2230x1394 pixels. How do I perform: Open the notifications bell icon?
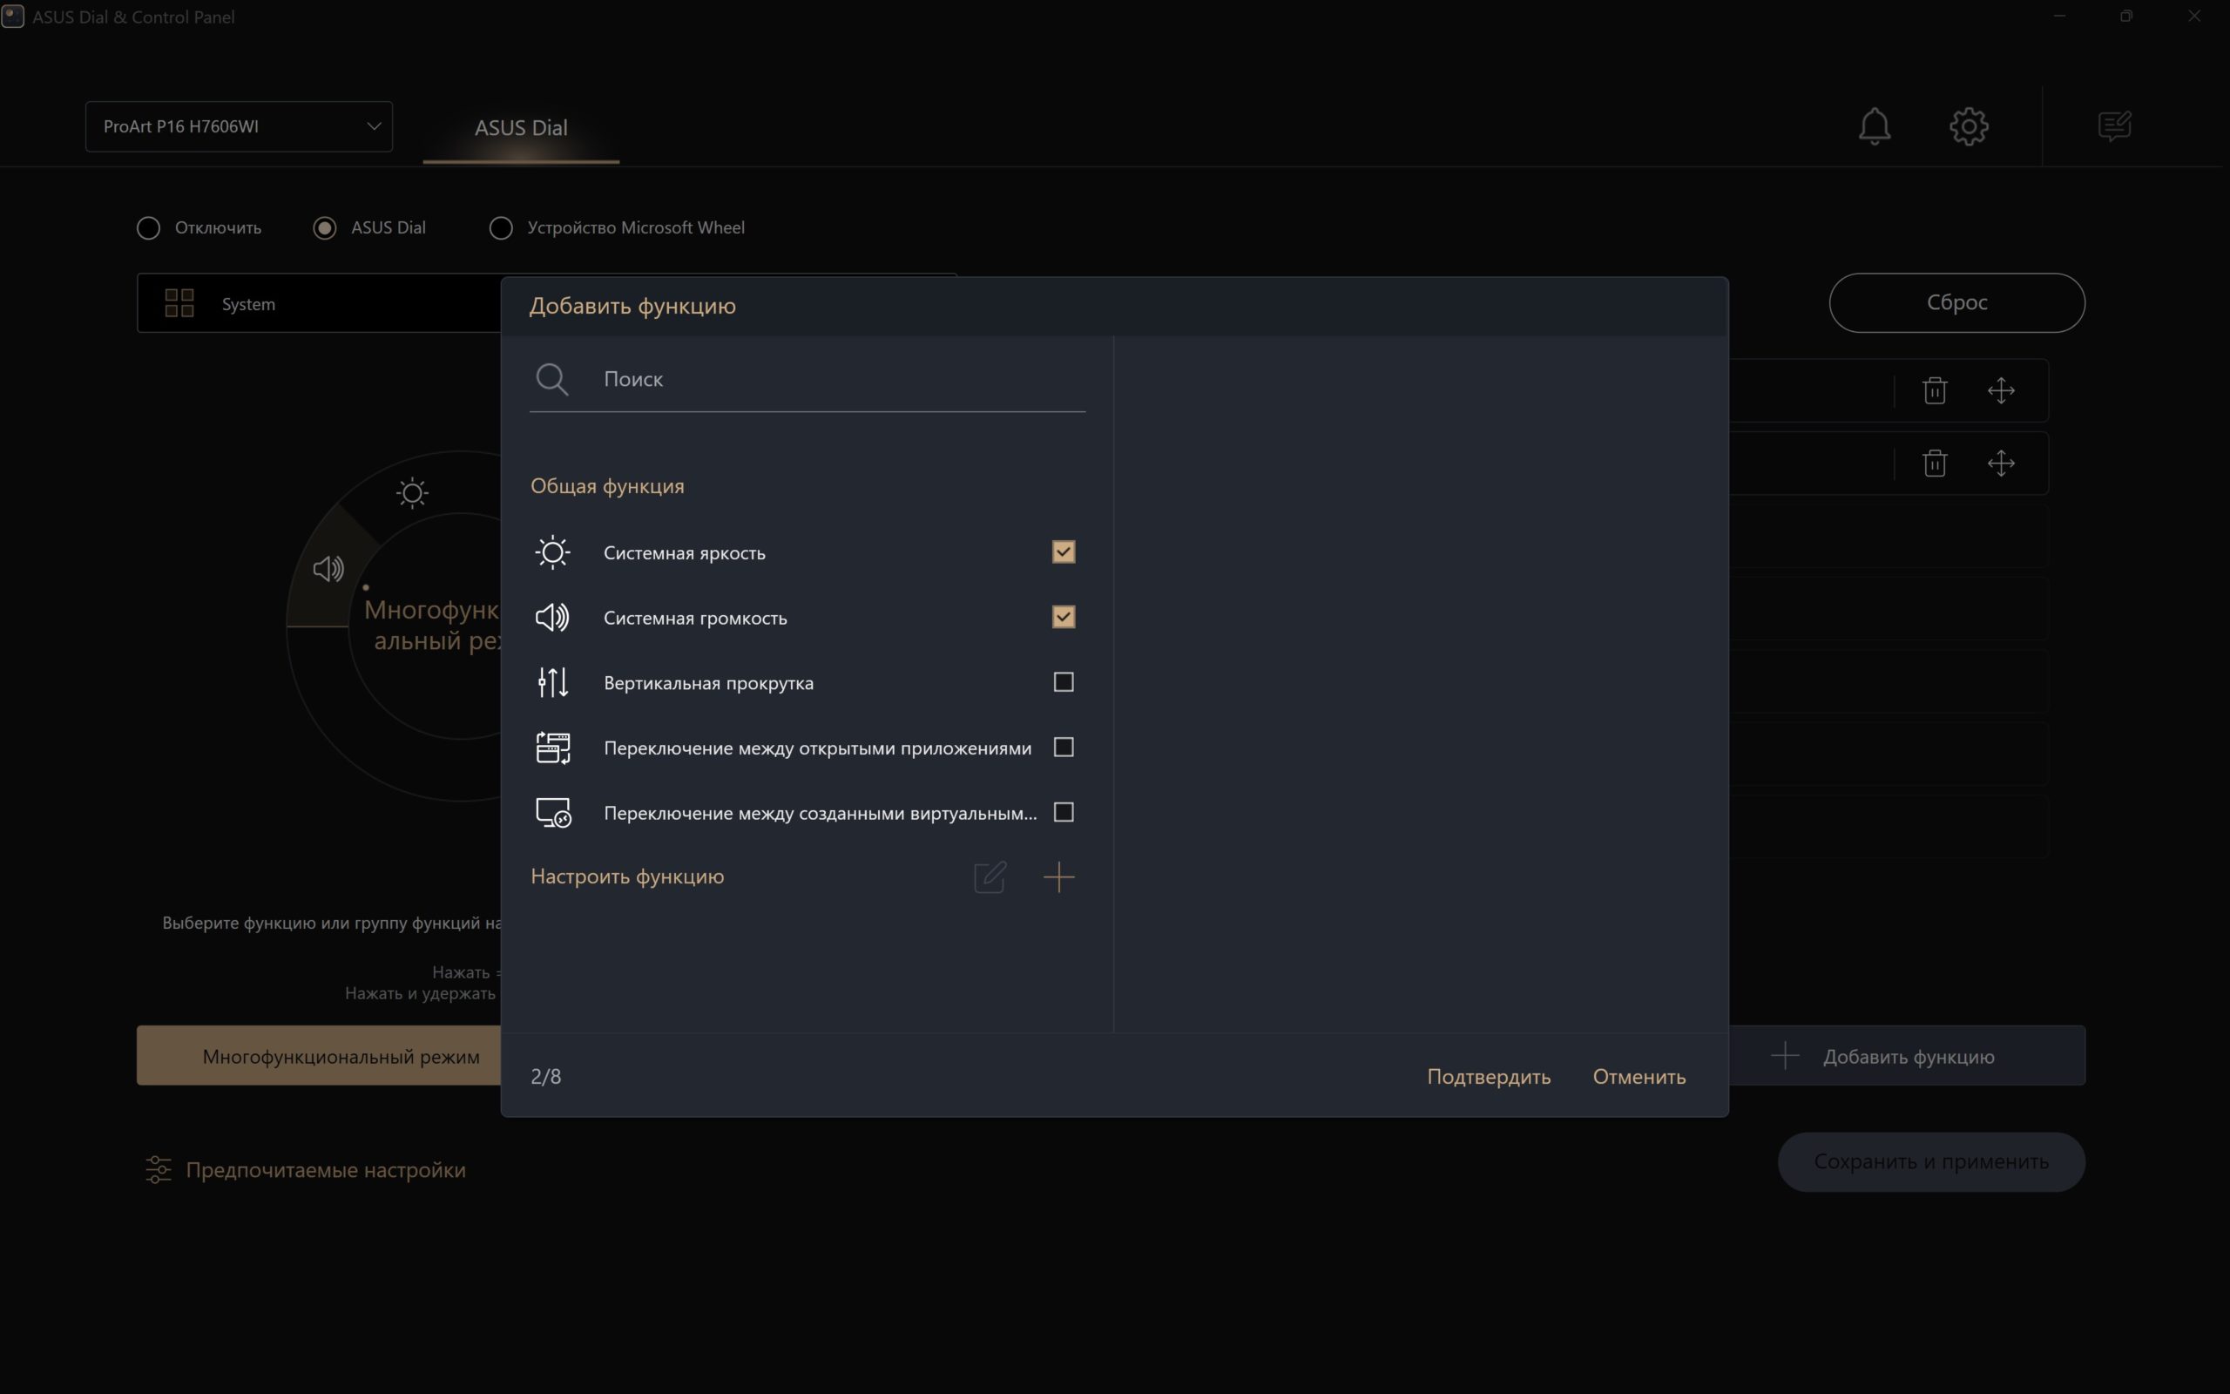[1875, 126]
